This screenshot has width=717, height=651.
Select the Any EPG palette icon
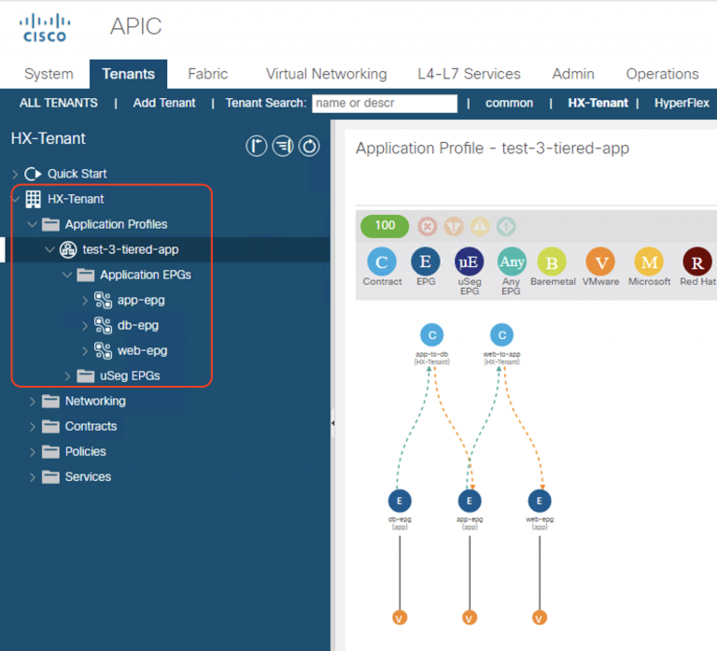[x=512, y=262]
